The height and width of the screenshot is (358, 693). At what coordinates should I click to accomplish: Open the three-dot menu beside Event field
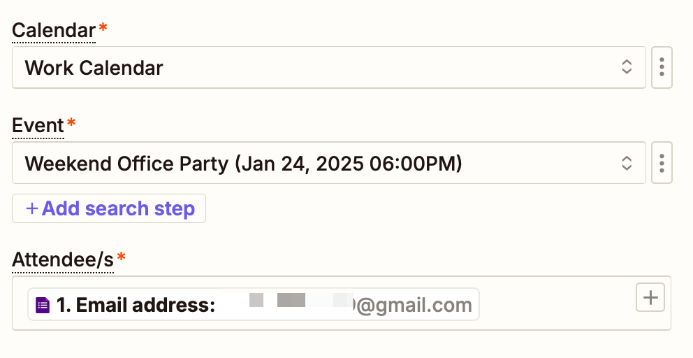[x=662, y=163]
